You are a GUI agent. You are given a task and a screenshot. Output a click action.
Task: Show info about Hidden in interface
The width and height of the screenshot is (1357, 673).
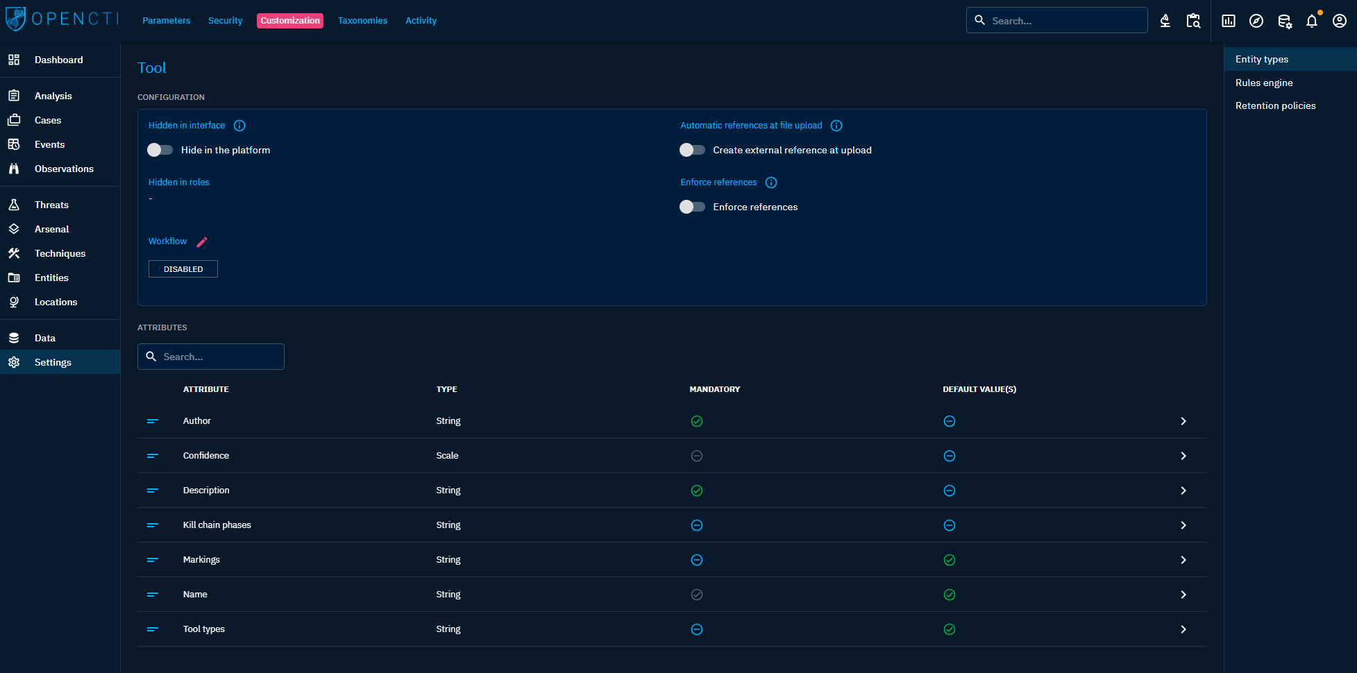pyautogui.click(x=239, y=126)
